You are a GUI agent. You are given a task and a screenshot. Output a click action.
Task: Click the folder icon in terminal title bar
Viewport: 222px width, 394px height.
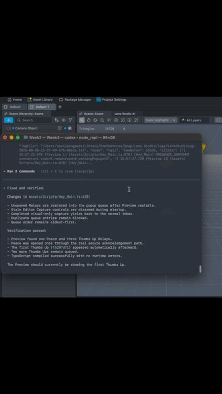click(26, 137)
